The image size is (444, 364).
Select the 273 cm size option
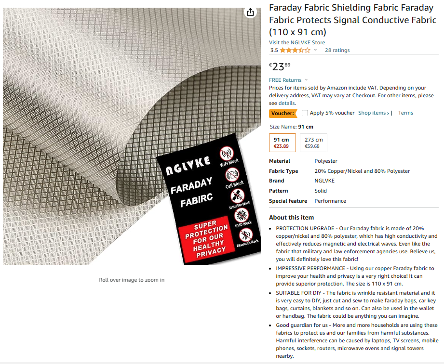coord(313,143)
